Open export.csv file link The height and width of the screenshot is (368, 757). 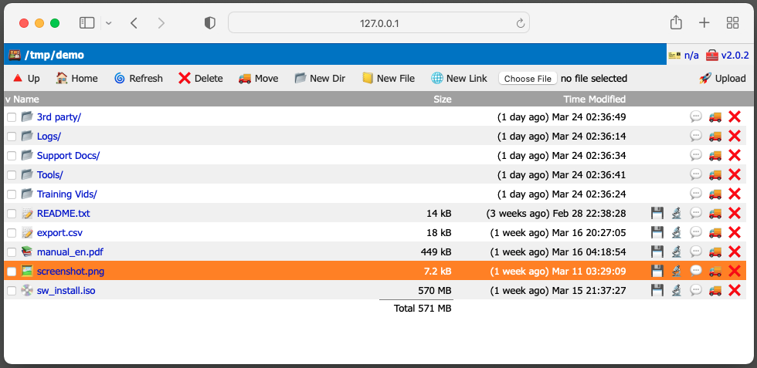point(59,232)
